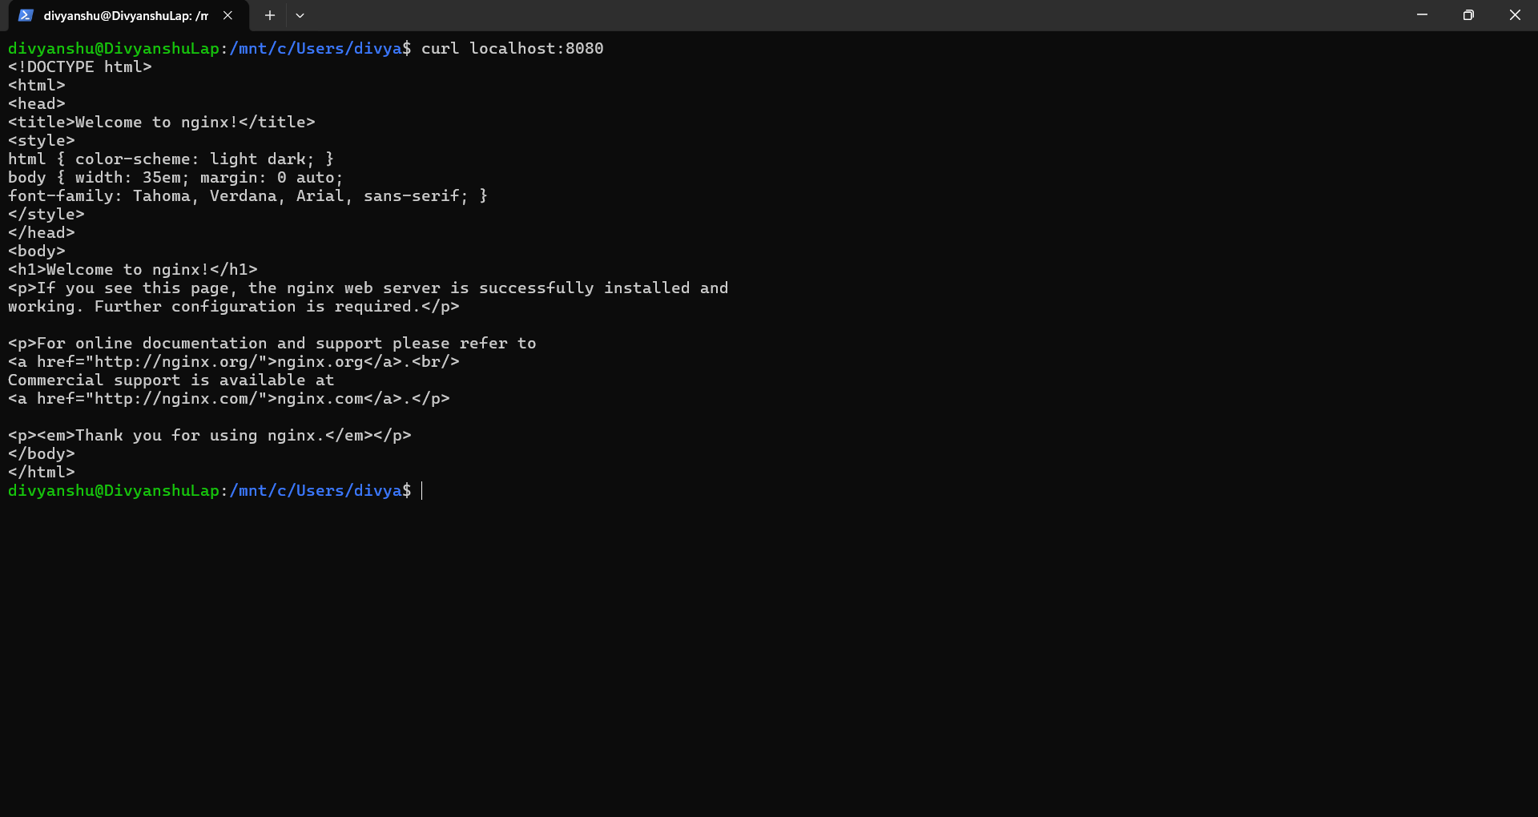This screenshot has height=817, width=1538.
Task: Place cursor at the active shell prompt
Action: (421, 491)
